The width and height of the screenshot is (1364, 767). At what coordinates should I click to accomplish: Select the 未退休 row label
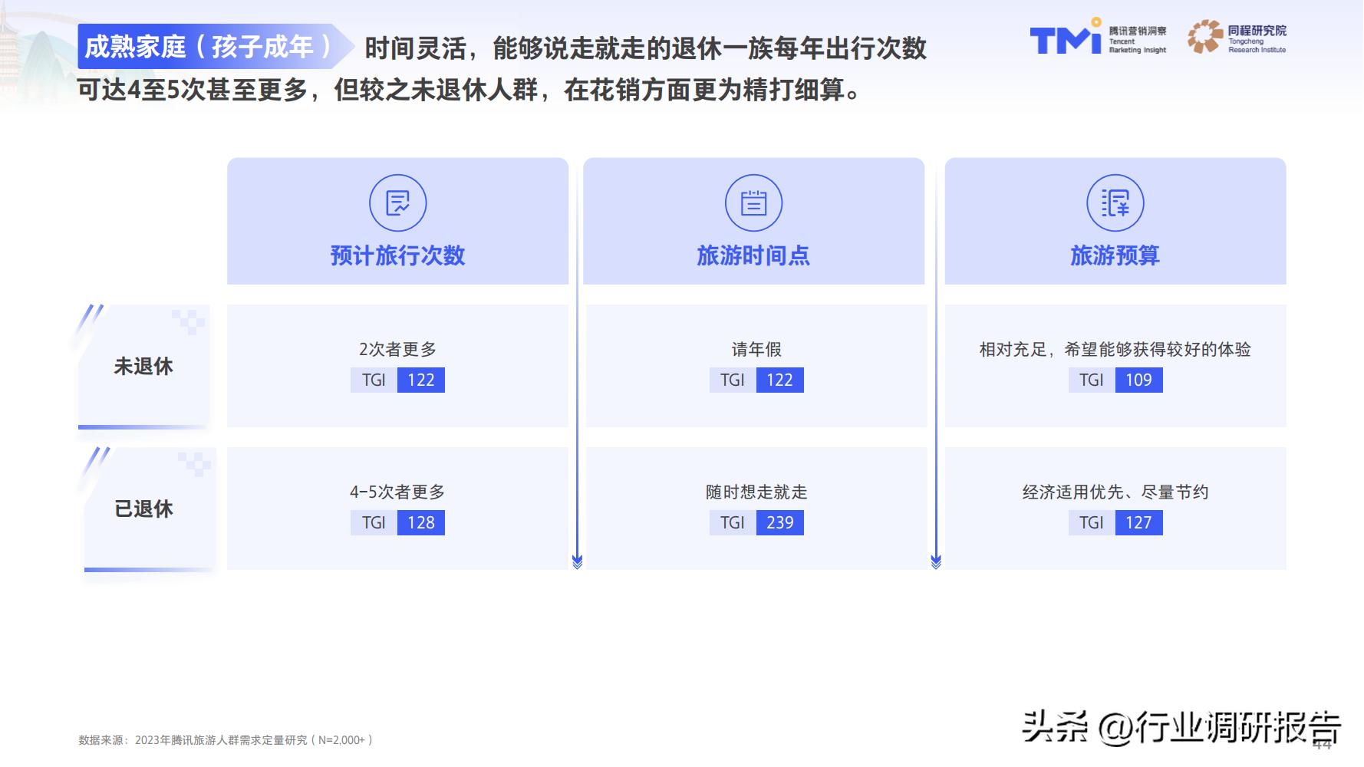pos(143,366)
